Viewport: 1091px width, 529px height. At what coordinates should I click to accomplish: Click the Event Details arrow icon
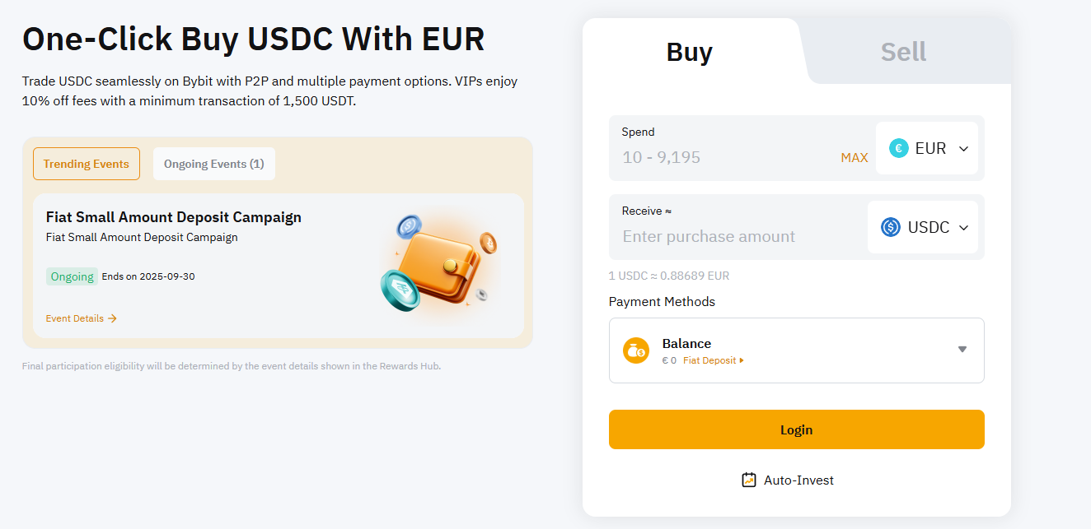pos(112,318)
